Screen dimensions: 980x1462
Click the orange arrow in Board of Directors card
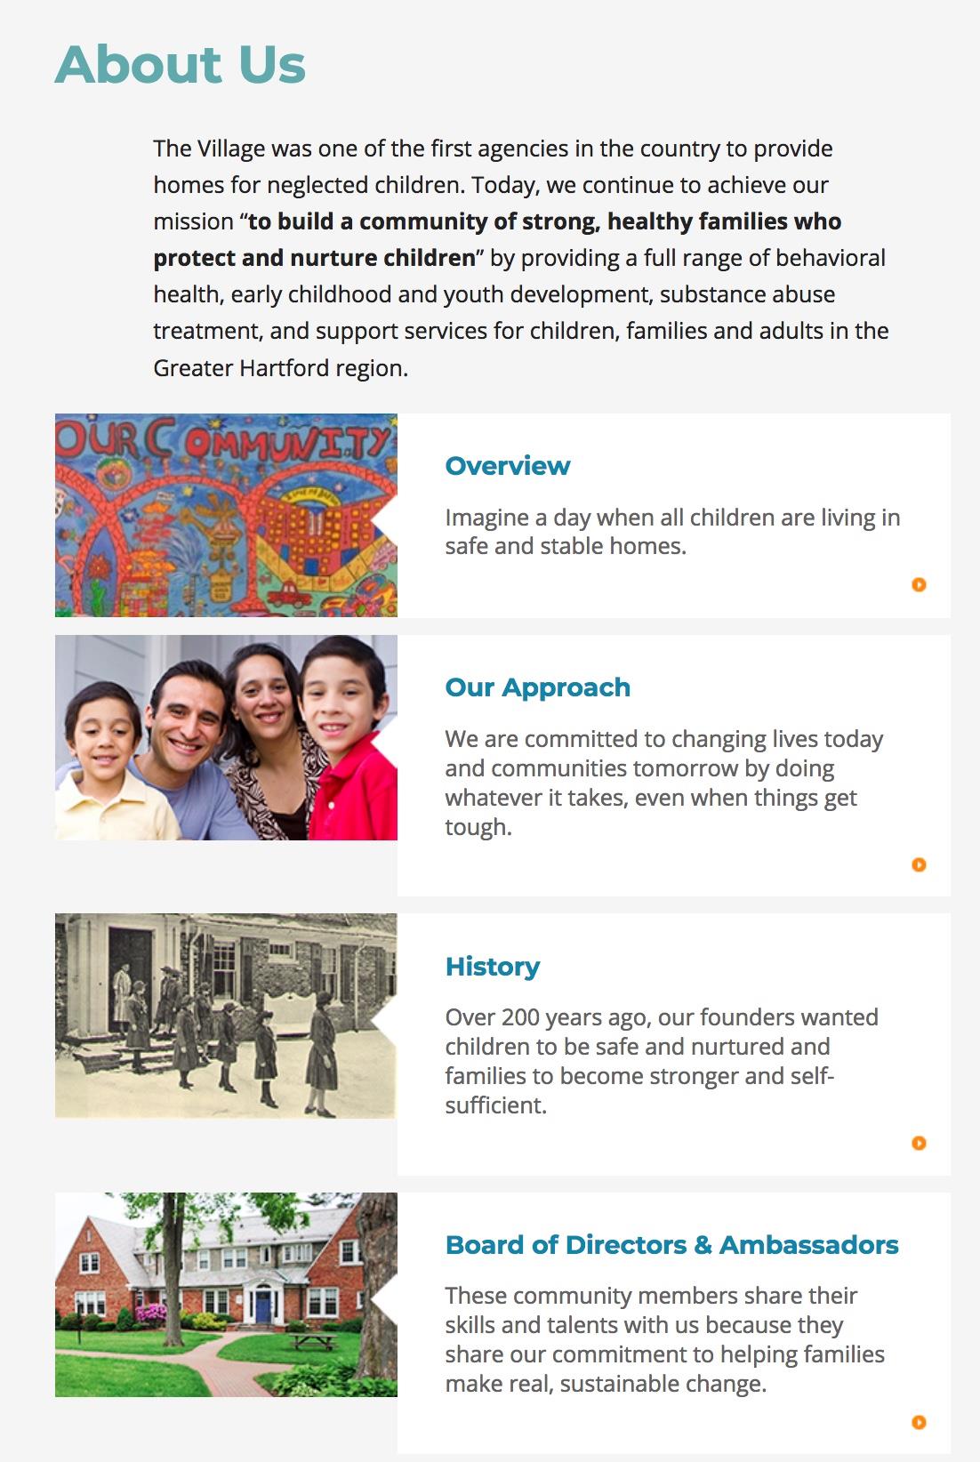[919, 1422]
